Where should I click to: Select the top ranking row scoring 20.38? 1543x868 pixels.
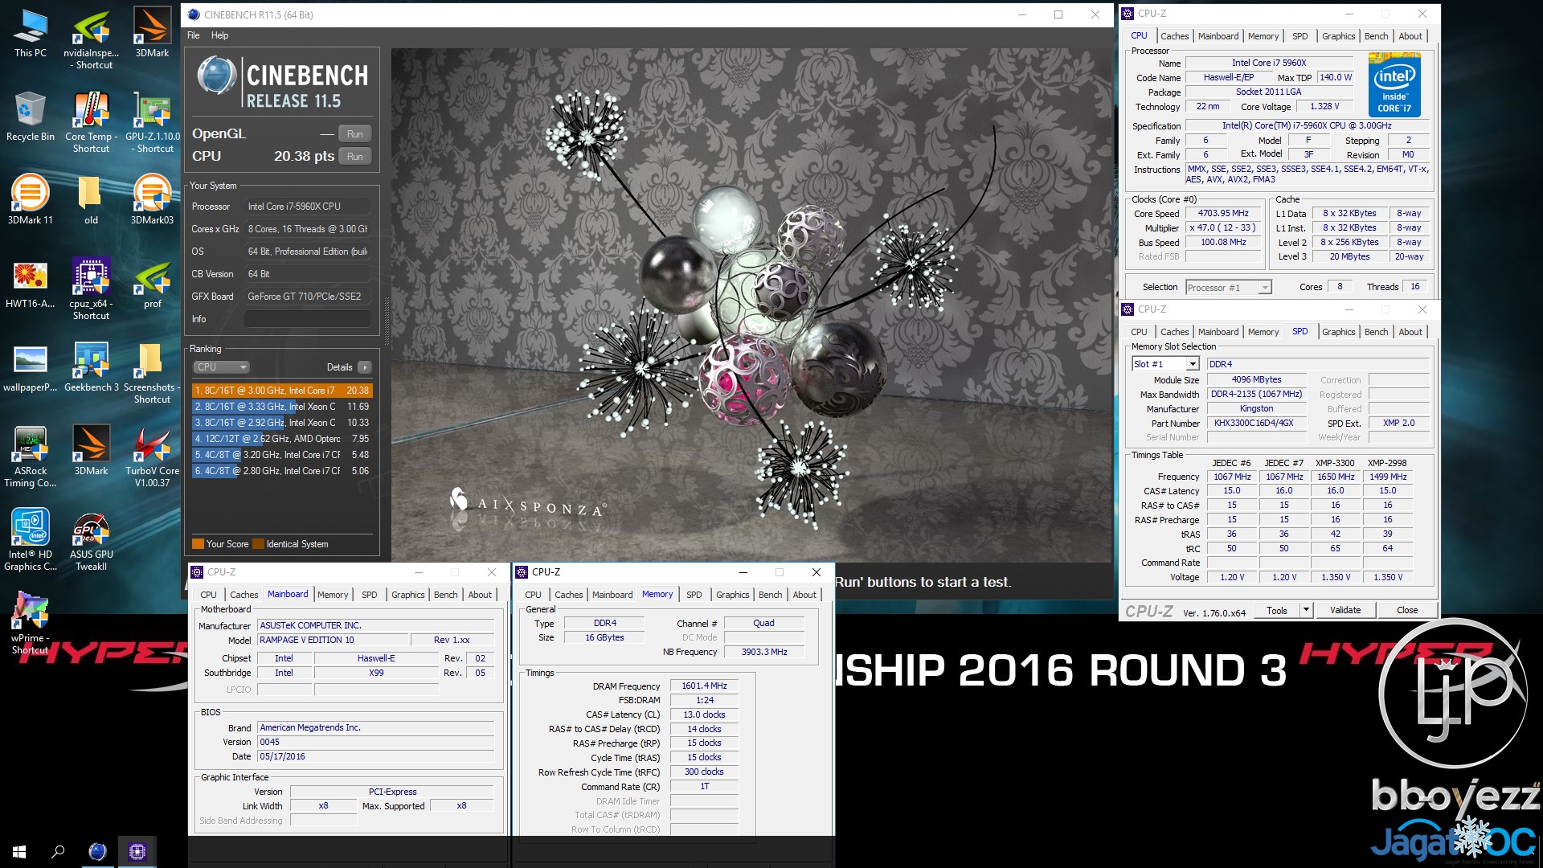tap(282, 391)
